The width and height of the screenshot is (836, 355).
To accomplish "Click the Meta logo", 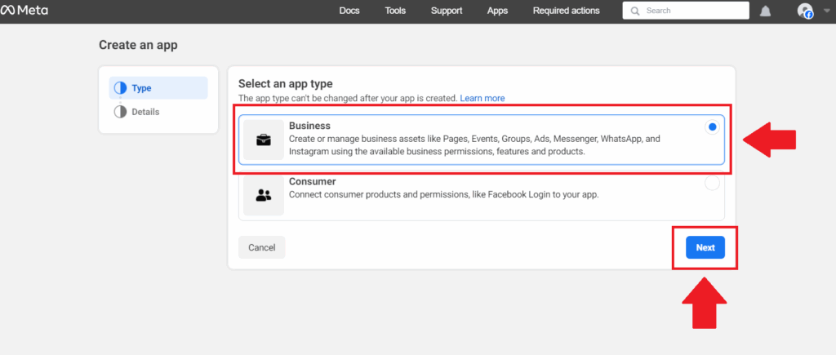I will point(24,11).
